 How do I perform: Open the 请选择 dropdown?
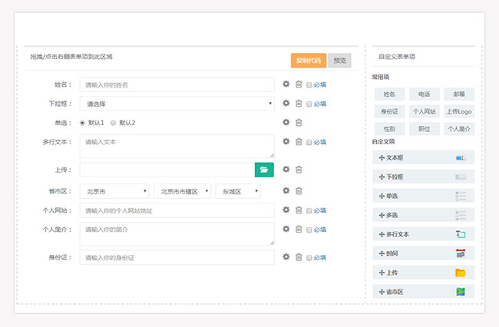click(x=177, y=104)
